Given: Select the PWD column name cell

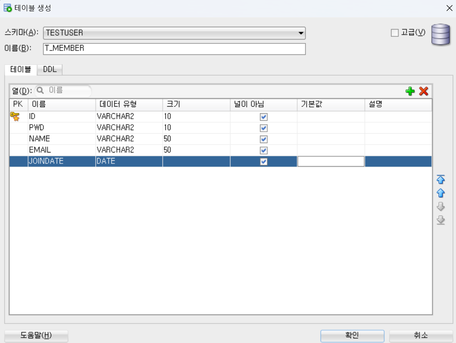Looking at the screenshot, I should point(62,128).
